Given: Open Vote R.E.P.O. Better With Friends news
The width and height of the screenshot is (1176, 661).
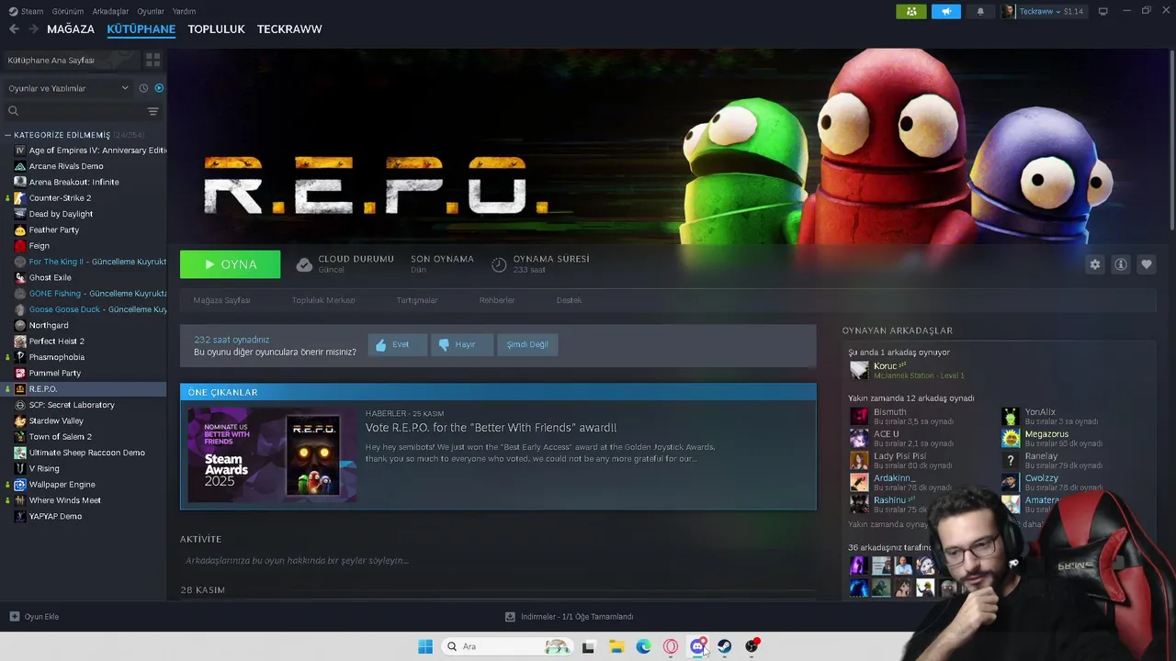Looking at the screenshot, I should 491,428.
